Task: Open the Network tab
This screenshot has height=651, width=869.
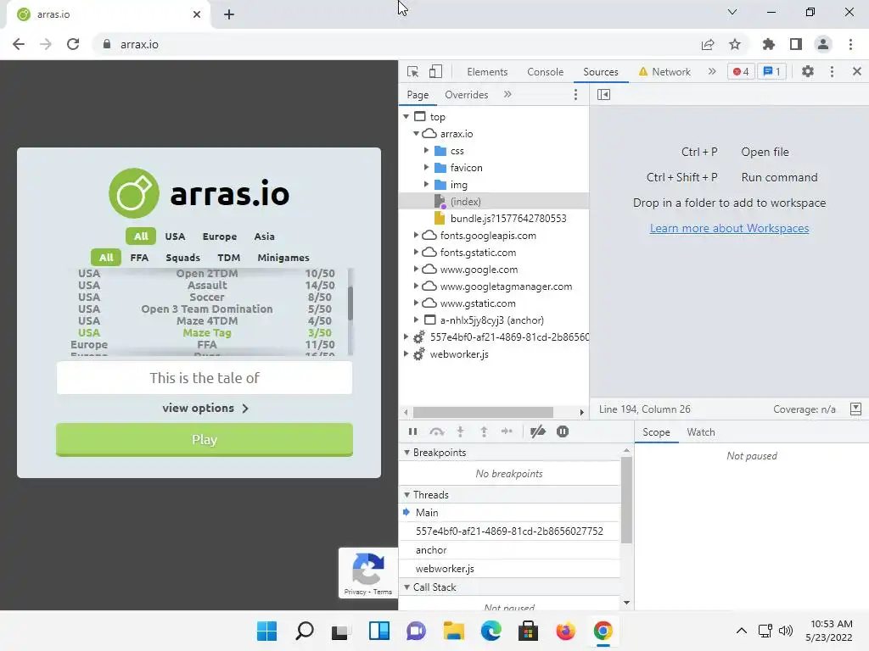Action: [664, 72]
